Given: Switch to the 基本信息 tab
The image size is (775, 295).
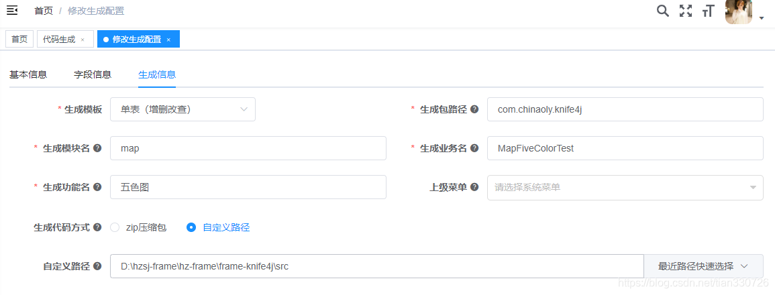Looking at the screenshot, I should 28,74.
